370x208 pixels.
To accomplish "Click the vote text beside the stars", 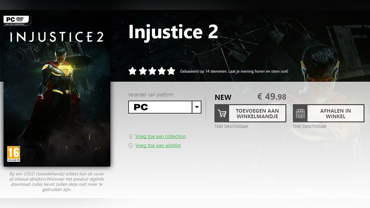I will coord(234,71).
